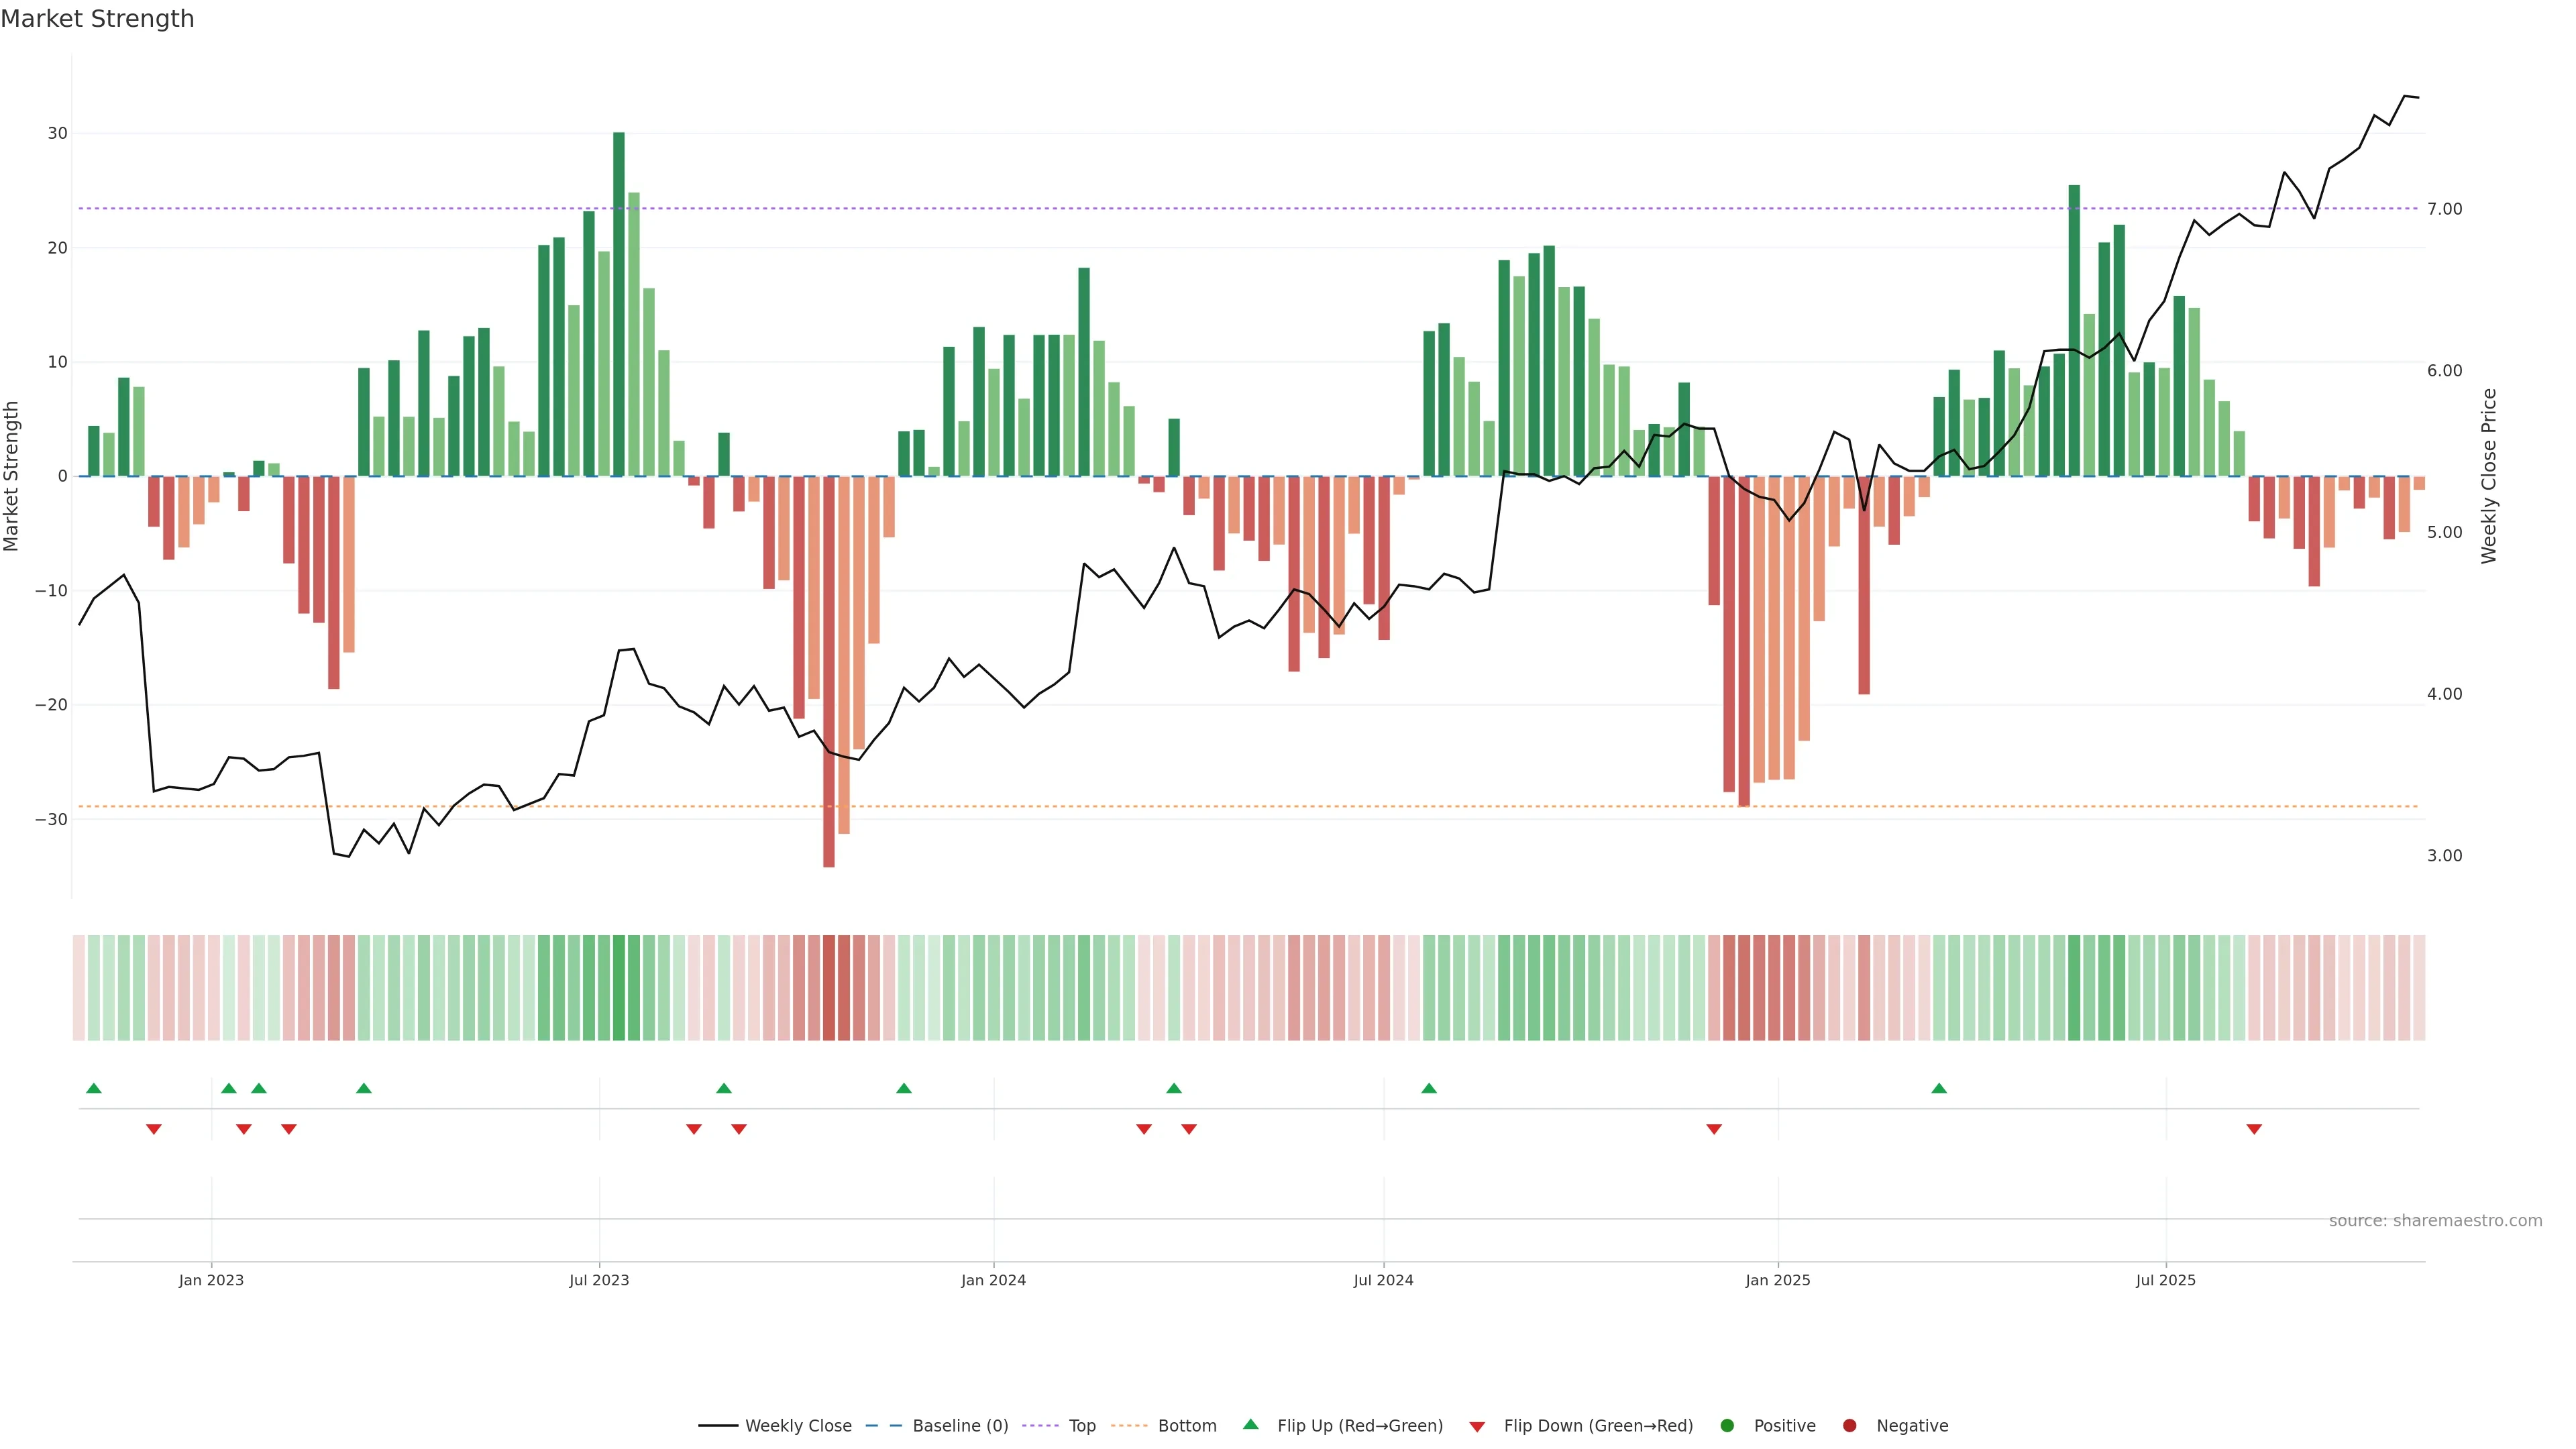Click Flip Down red triangle legend icon
Screen dimensions: 2576x1449
click(x=1477, y=1426)
